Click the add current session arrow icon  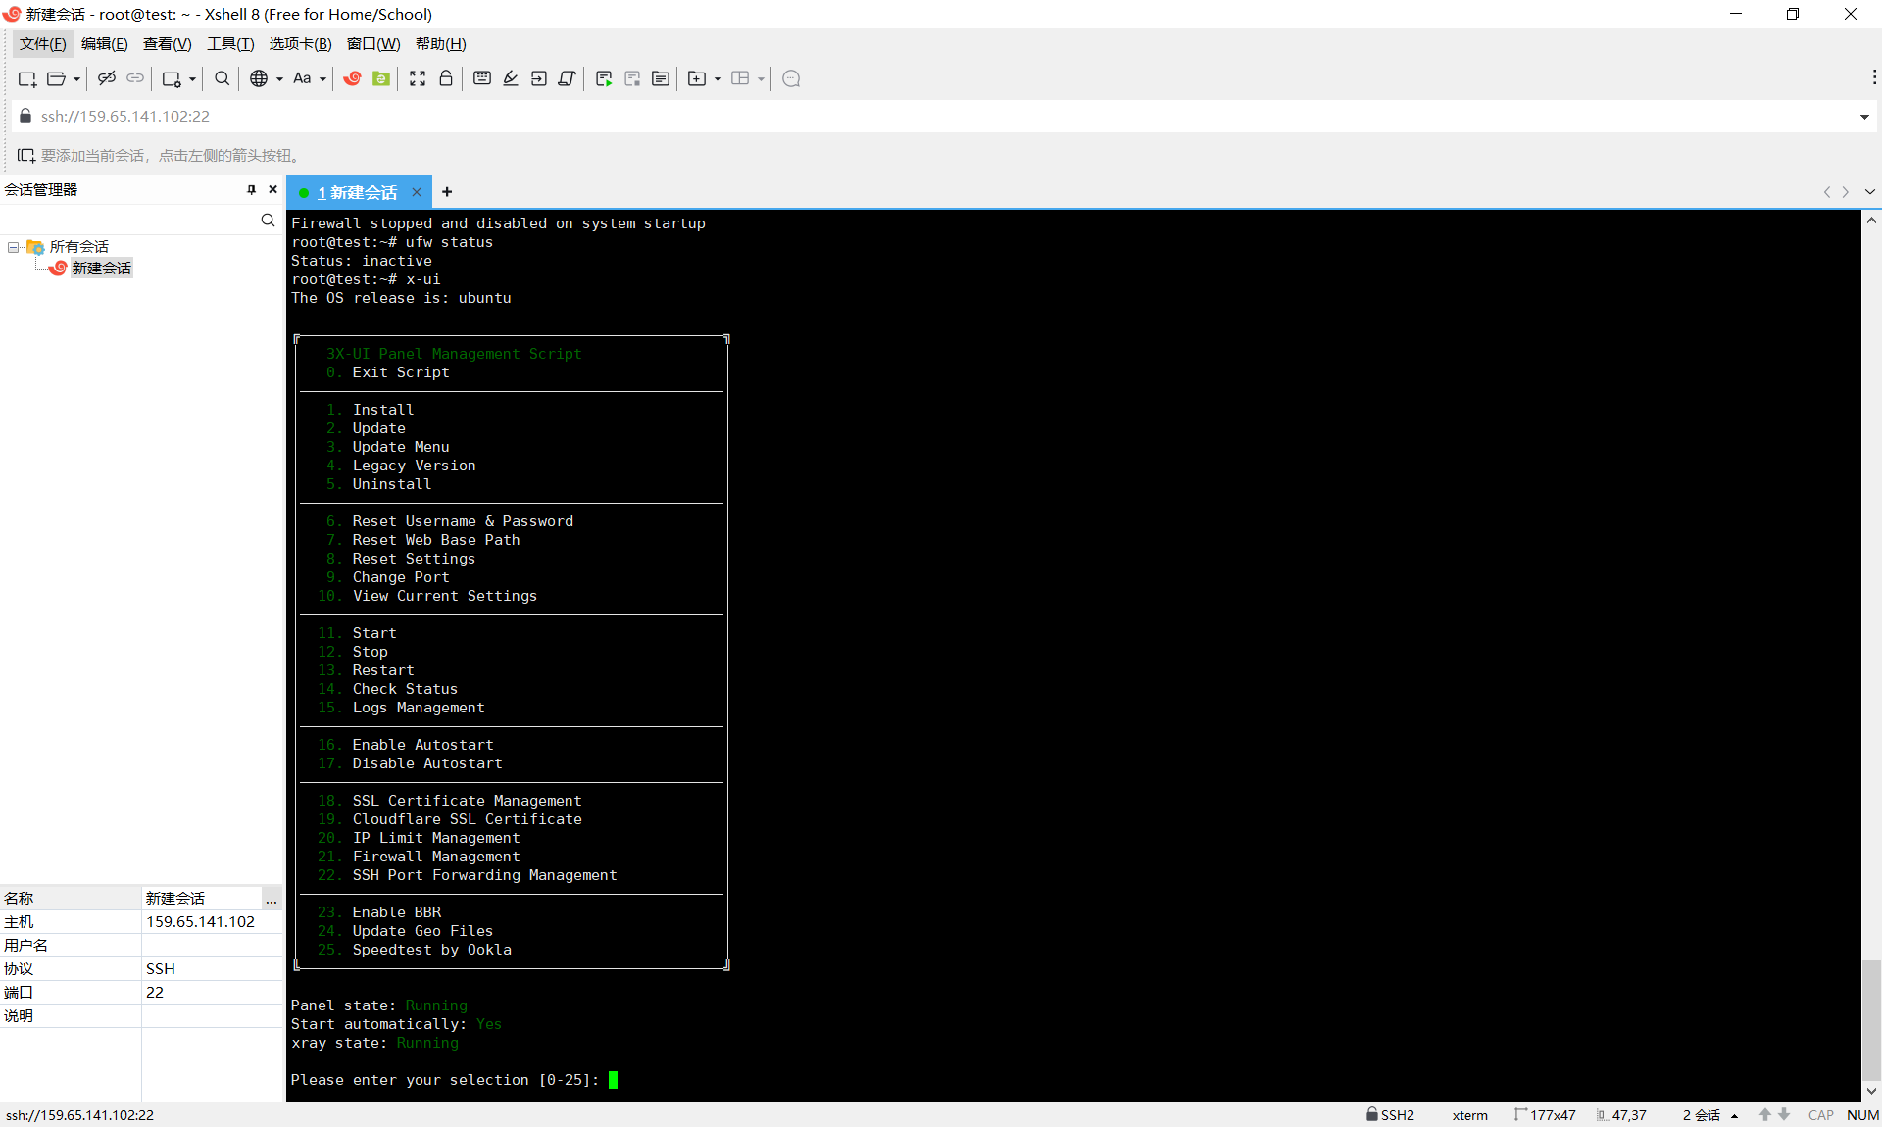click(x=25, y=155)
